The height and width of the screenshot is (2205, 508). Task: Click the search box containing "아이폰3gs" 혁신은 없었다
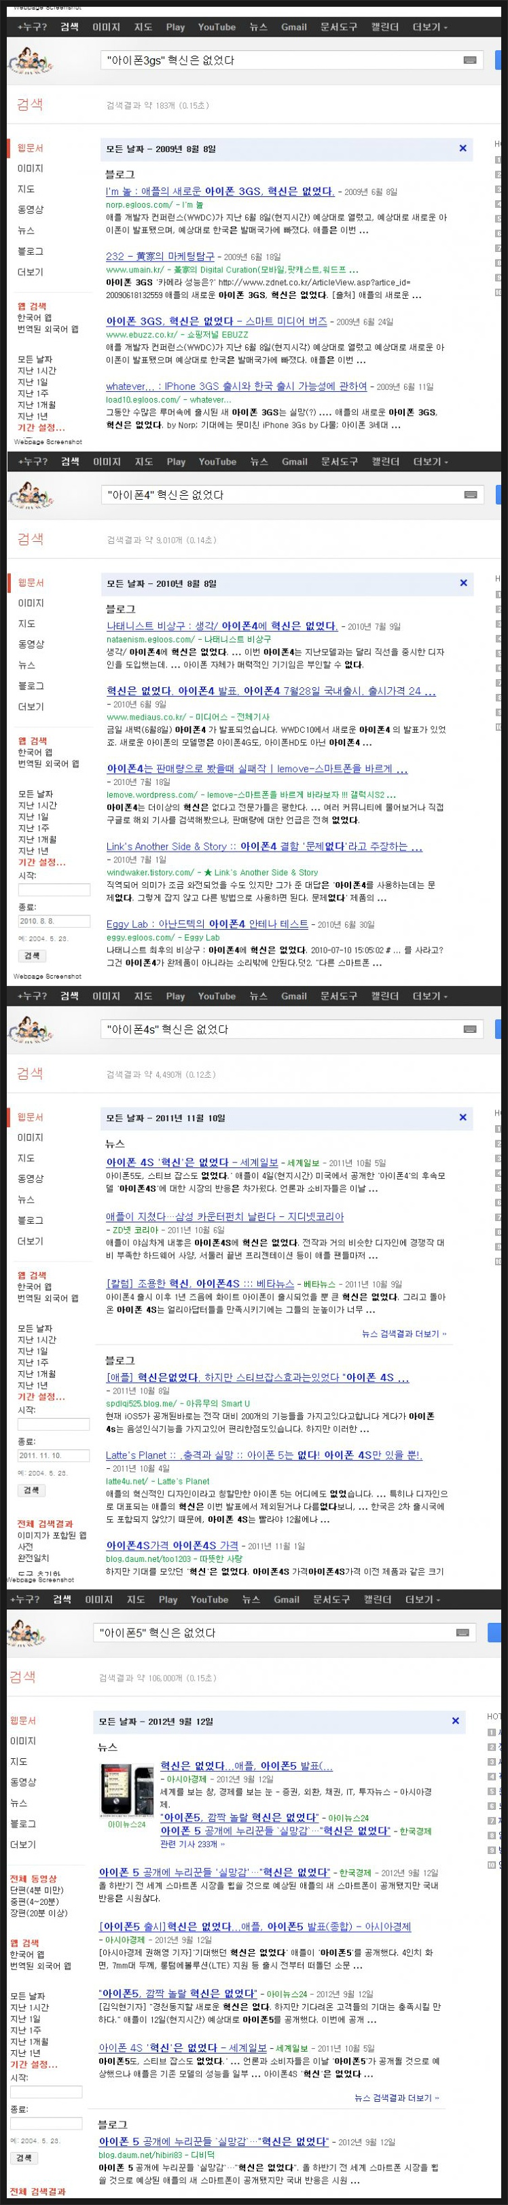pyautogui.click(x=291, y=60)
